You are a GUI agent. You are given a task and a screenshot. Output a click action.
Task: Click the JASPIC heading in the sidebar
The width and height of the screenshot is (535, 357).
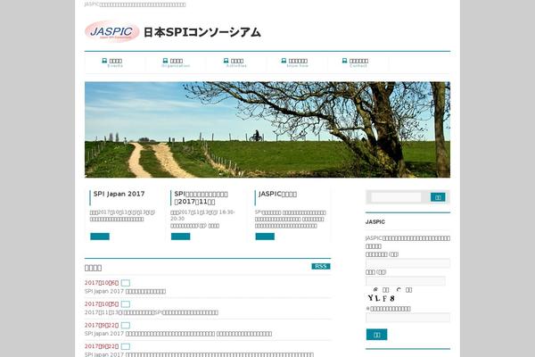point(375,221)
